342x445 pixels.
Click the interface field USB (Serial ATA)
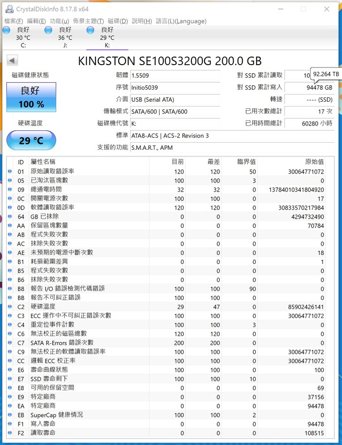[175, 100]
